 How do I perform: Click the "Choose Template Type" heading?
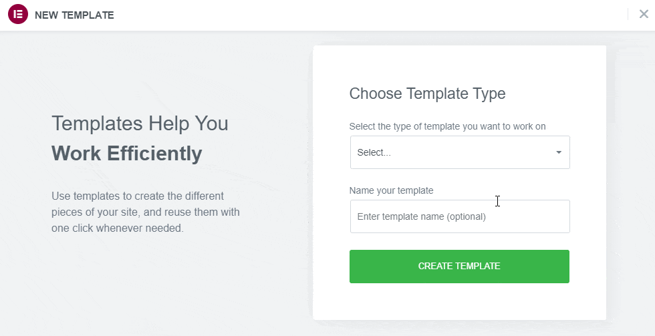pyautogui.click(x=427, y=94)
